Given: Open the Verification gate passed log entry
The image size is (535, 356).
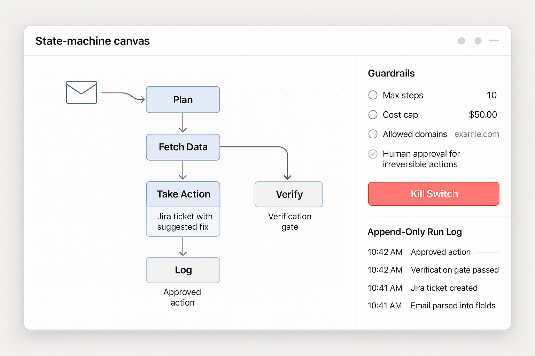Looking at the screenshot, I should tap(455, 270).
